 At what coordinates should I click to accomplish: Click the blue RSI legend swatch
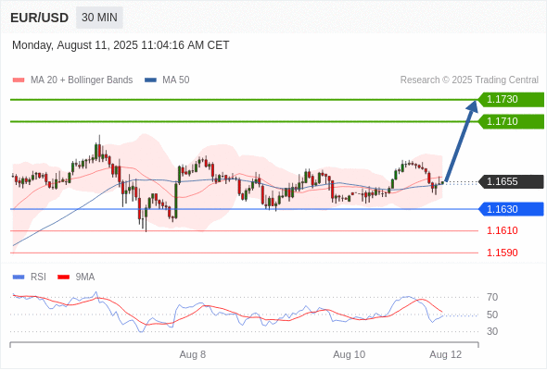pyautogui.click(x=19, y=277)
